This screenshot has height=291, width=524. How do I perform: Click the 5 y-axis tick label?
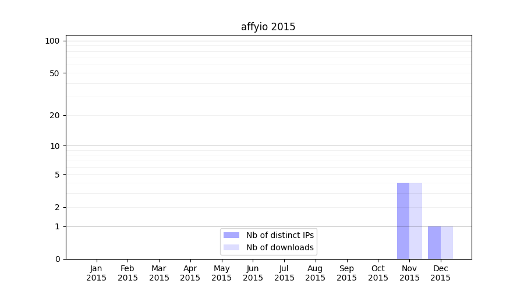tap(56, 175)
